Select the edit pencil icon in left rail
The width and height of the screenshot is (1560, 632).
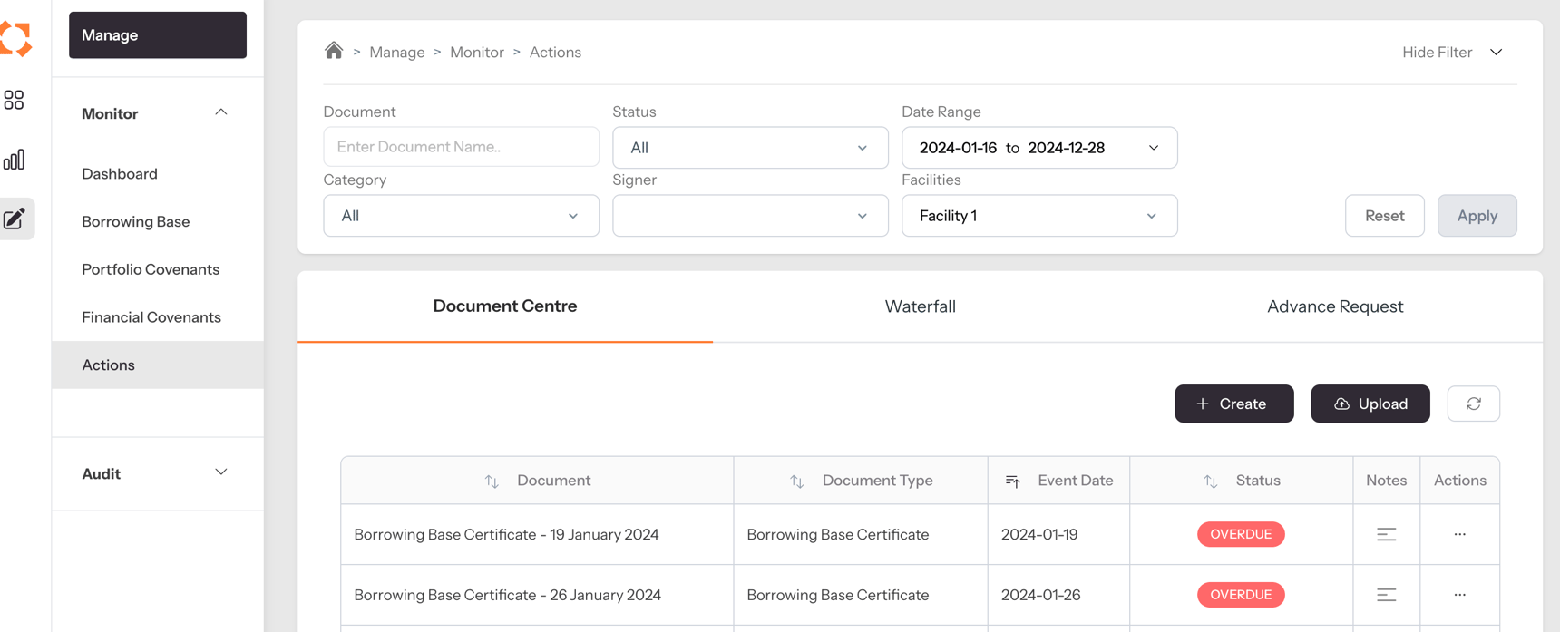point(15,219)
